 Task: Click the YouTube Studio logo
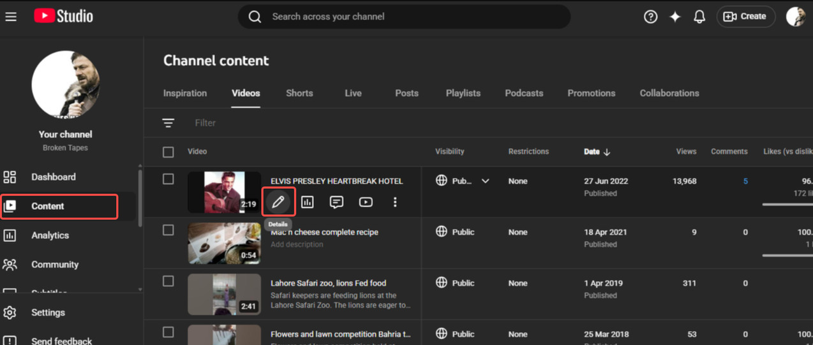pos(63,17)
